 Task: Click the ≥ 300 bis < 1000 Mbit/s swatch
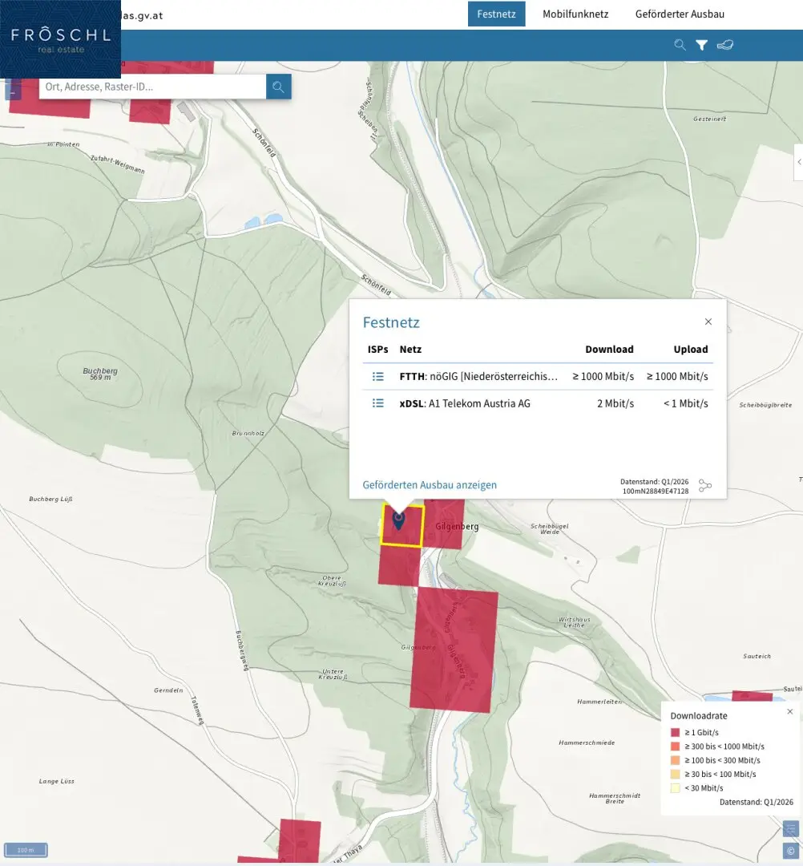[675, 747]
